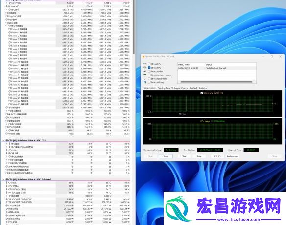Switch to the Temperatures tab

(150, 88)
